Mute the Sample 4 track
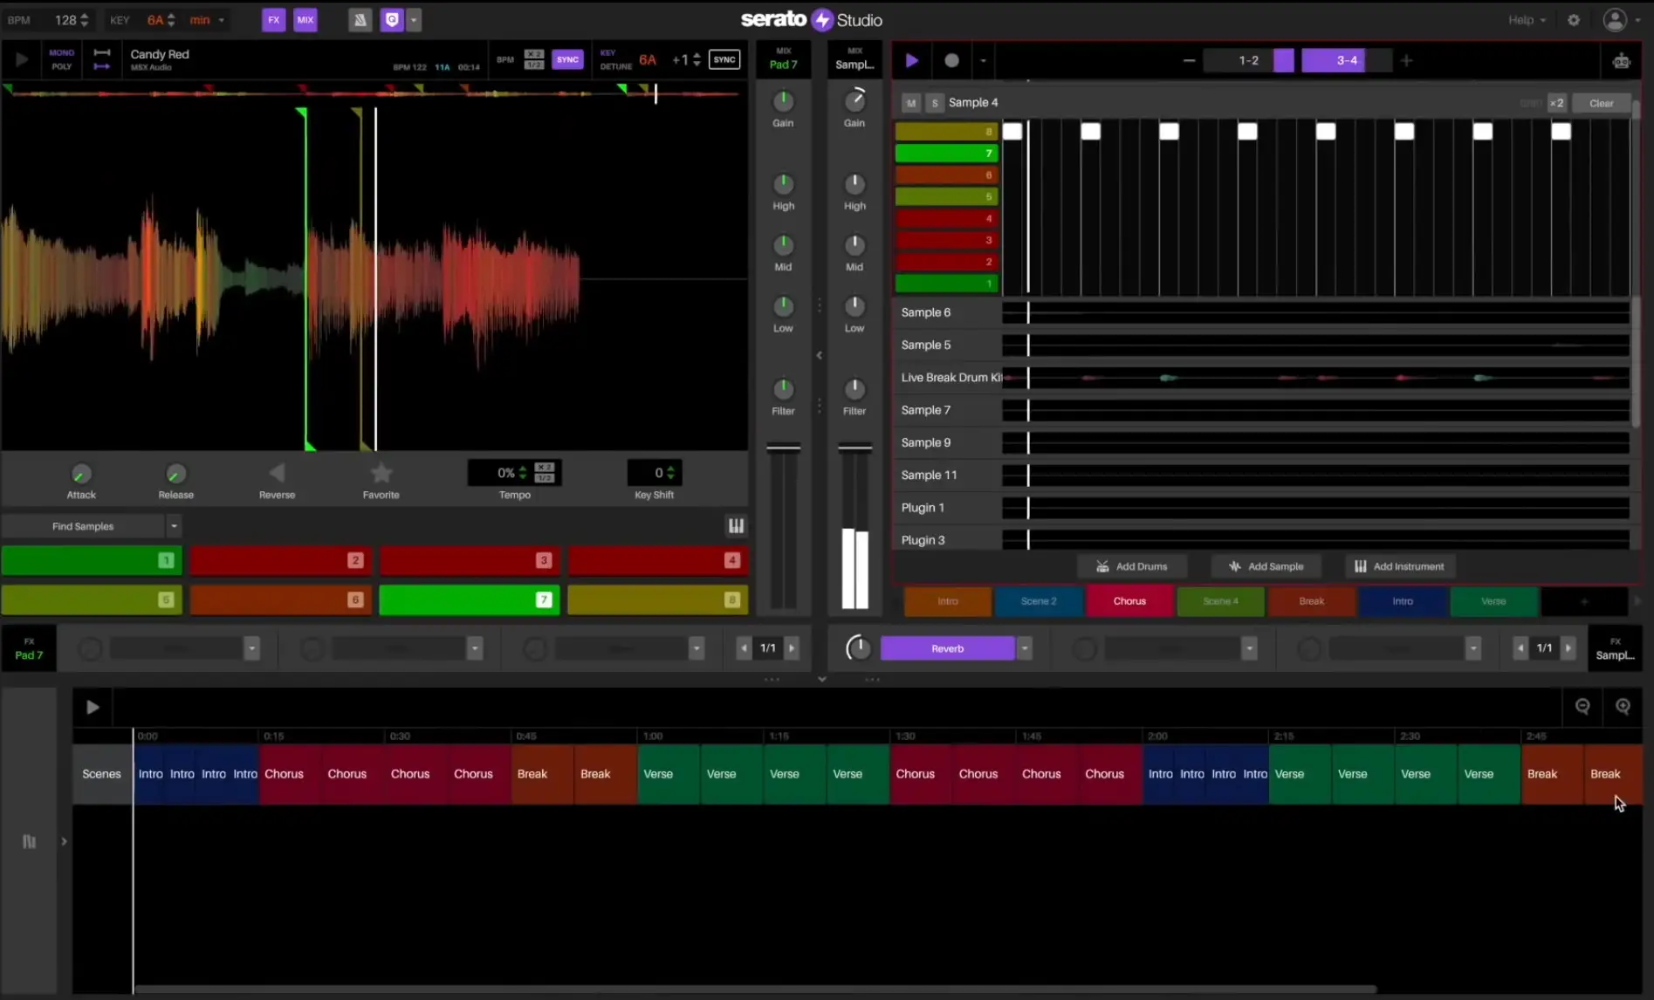The height and width of the screenshot is (1000, 1654). 910,103
